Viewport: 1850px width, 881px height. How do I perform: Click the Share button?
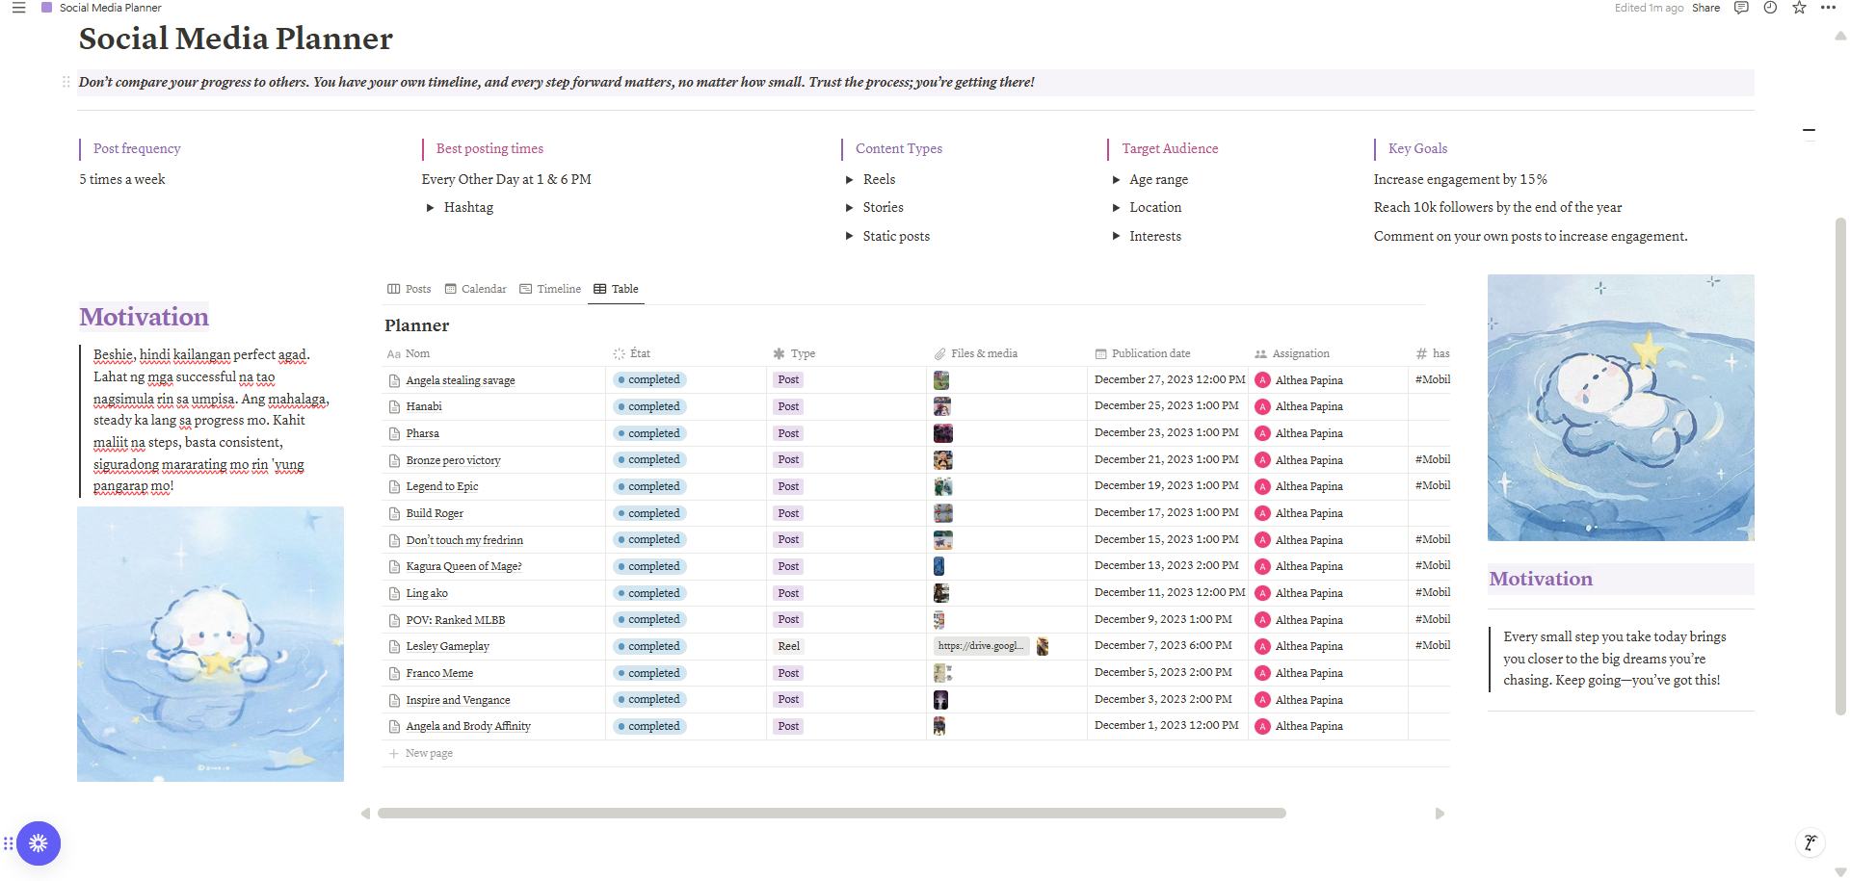[x=1705, y=8]
